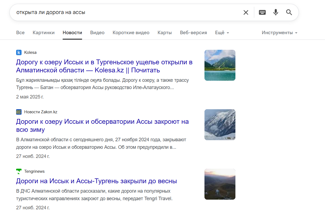Screen dimensions: 325x219
Task: Click the Tengrinews result snippet text
Action: [94, 195]
